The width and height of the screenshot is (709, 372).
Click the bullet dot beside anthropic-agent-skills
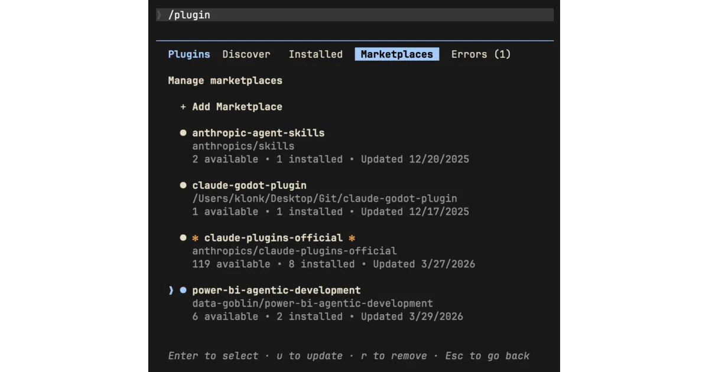pos(183,133)
